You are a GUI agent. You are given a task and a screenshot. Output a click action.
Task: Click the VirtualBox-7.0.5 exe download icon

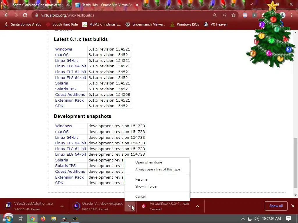point(143,206)
